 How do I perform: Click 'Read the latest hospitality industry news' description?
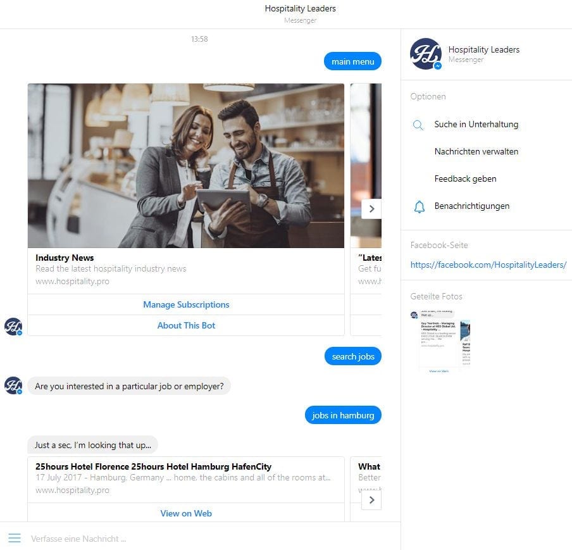[x=111, y=268]
